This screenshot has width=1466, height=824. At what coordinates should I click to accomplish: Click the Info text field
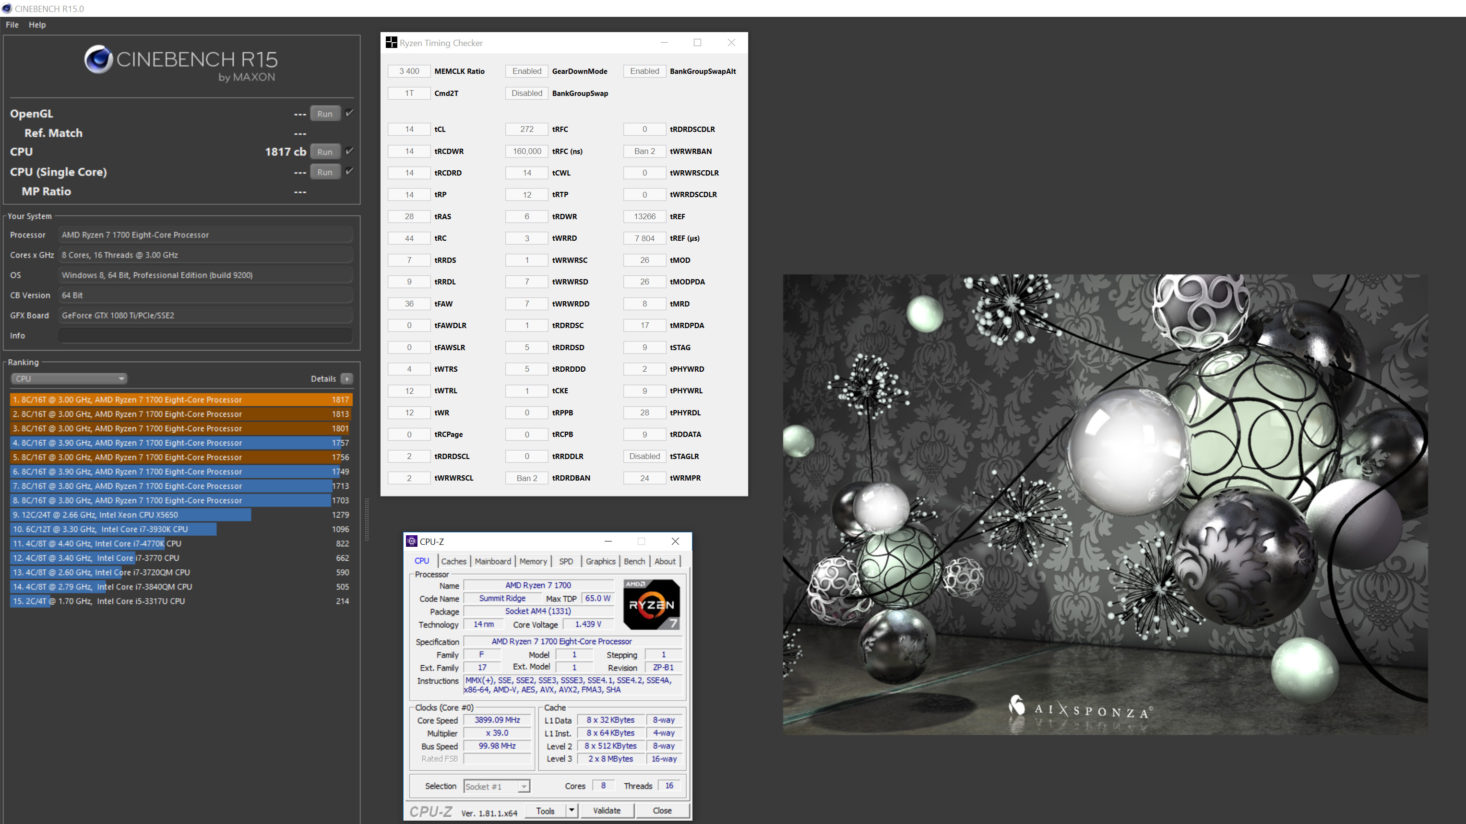tap(205, 336)
